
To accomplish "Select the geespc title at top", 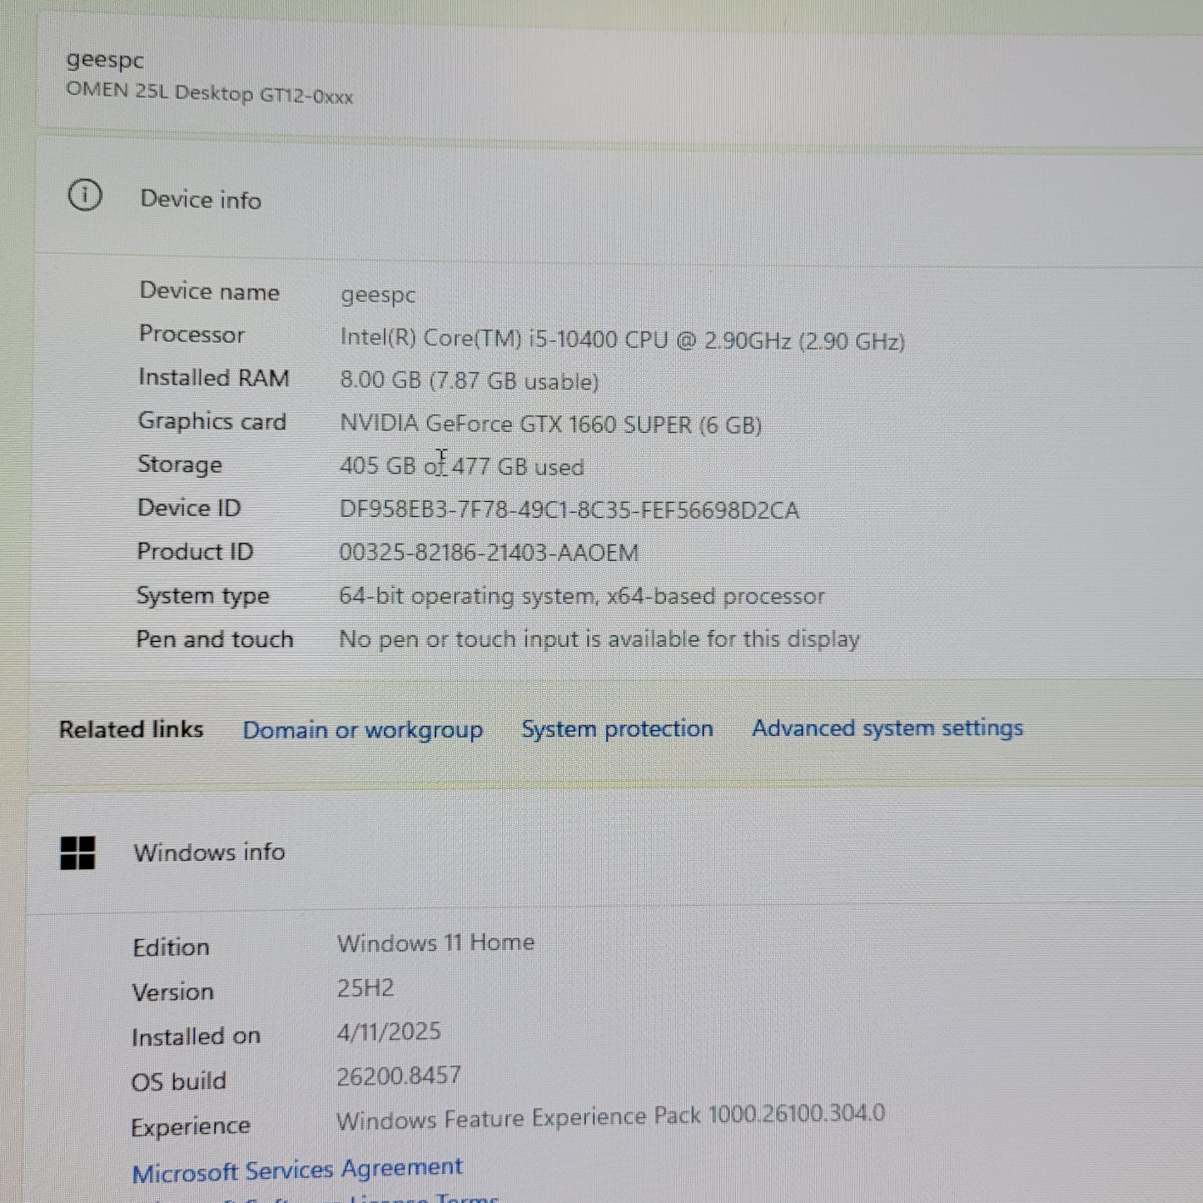I will (105, 60).
